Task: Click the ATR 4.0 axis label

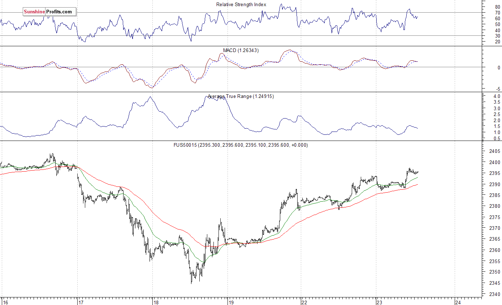Action: (x=497, y=96)
